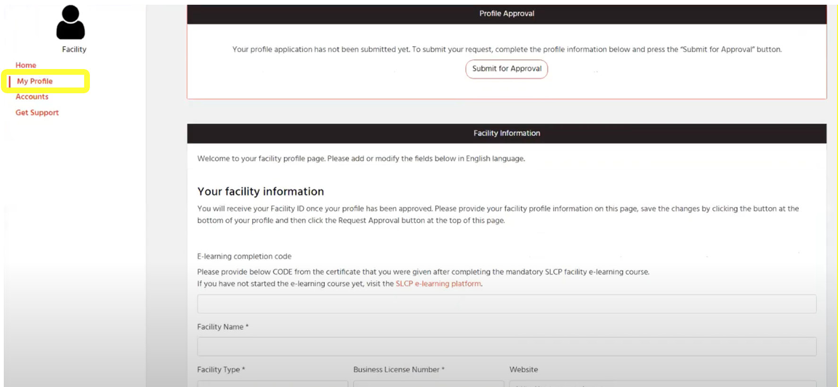Click the 'Your facility information' heading
This screenshot has width=838, height=387.
pos(261,192)
